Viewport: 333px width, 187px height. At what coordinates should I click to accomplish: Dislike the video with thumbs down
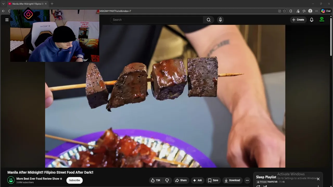[167, 180]
